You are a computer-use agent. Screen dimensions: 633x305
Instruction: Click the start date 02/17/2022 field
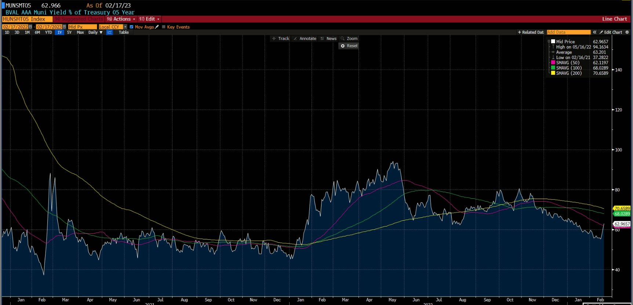[15, 27]
